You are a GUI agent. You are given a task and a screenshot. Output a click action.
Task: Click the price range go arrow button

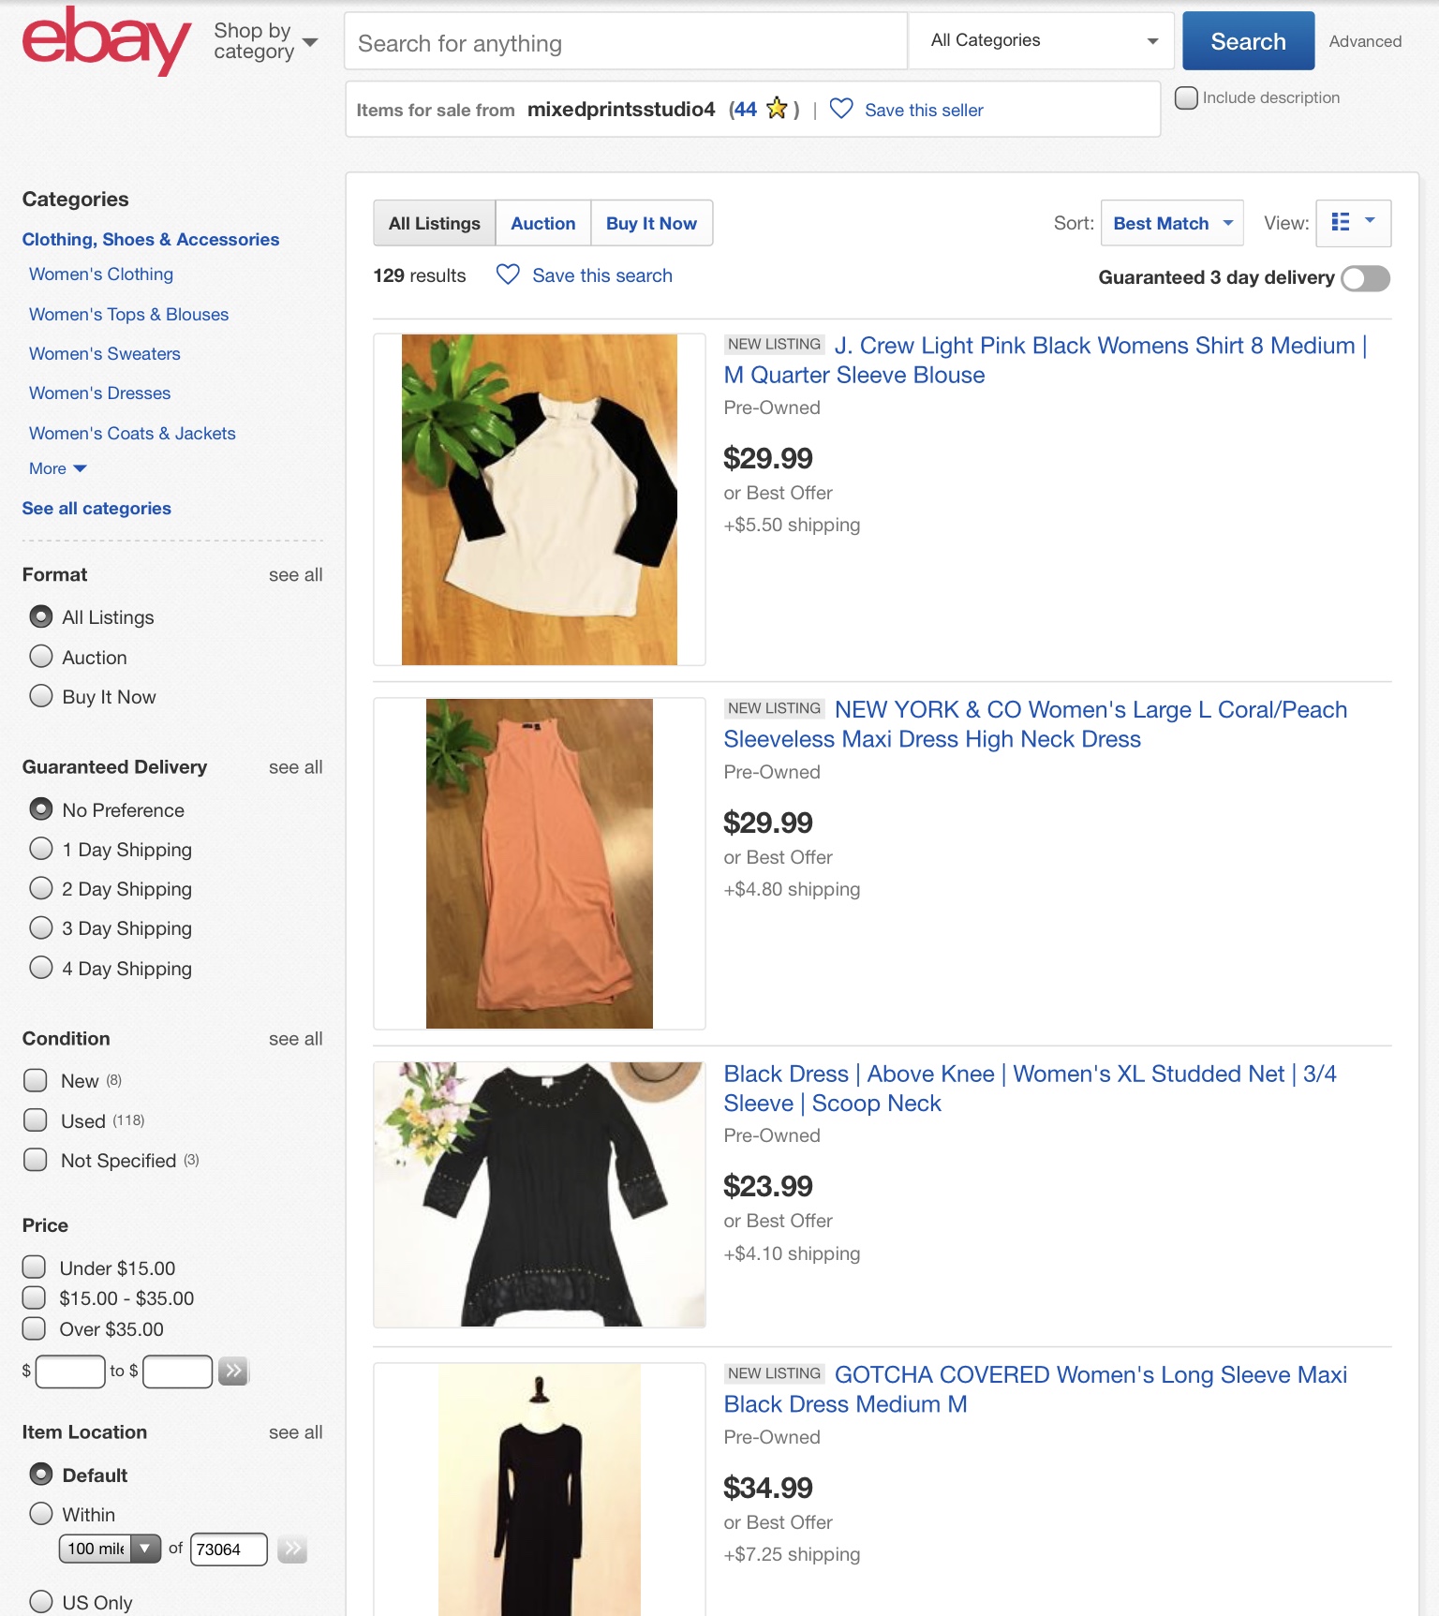click(x=233, y=1371)
